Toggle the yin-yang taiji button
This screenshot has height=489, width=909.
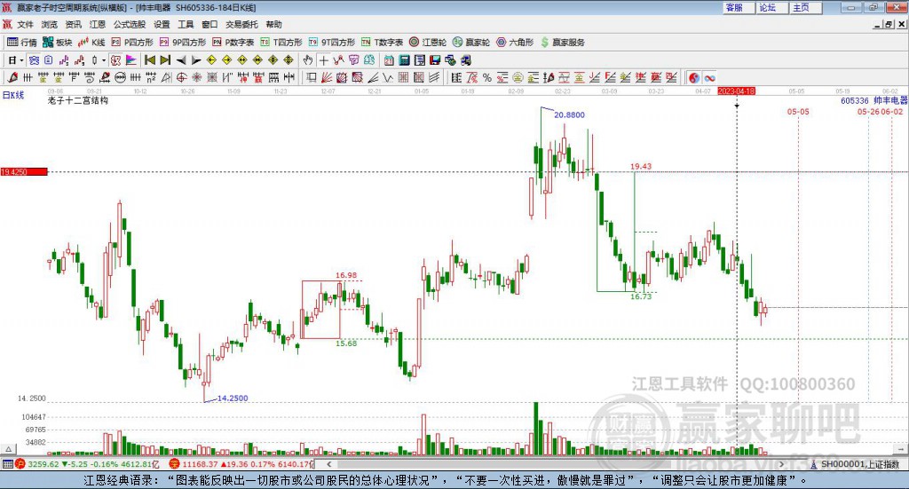(x=694, y=77)
